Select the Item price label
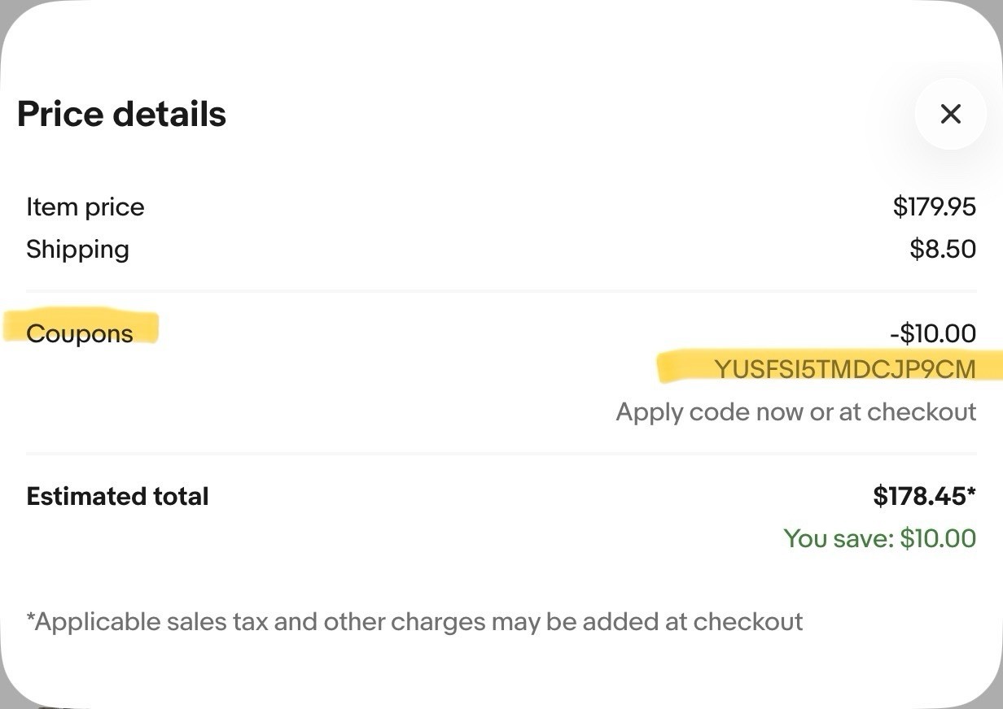The height and width of the screenshot is (709, 1003). pyautogui.click(x=85, y=207)
